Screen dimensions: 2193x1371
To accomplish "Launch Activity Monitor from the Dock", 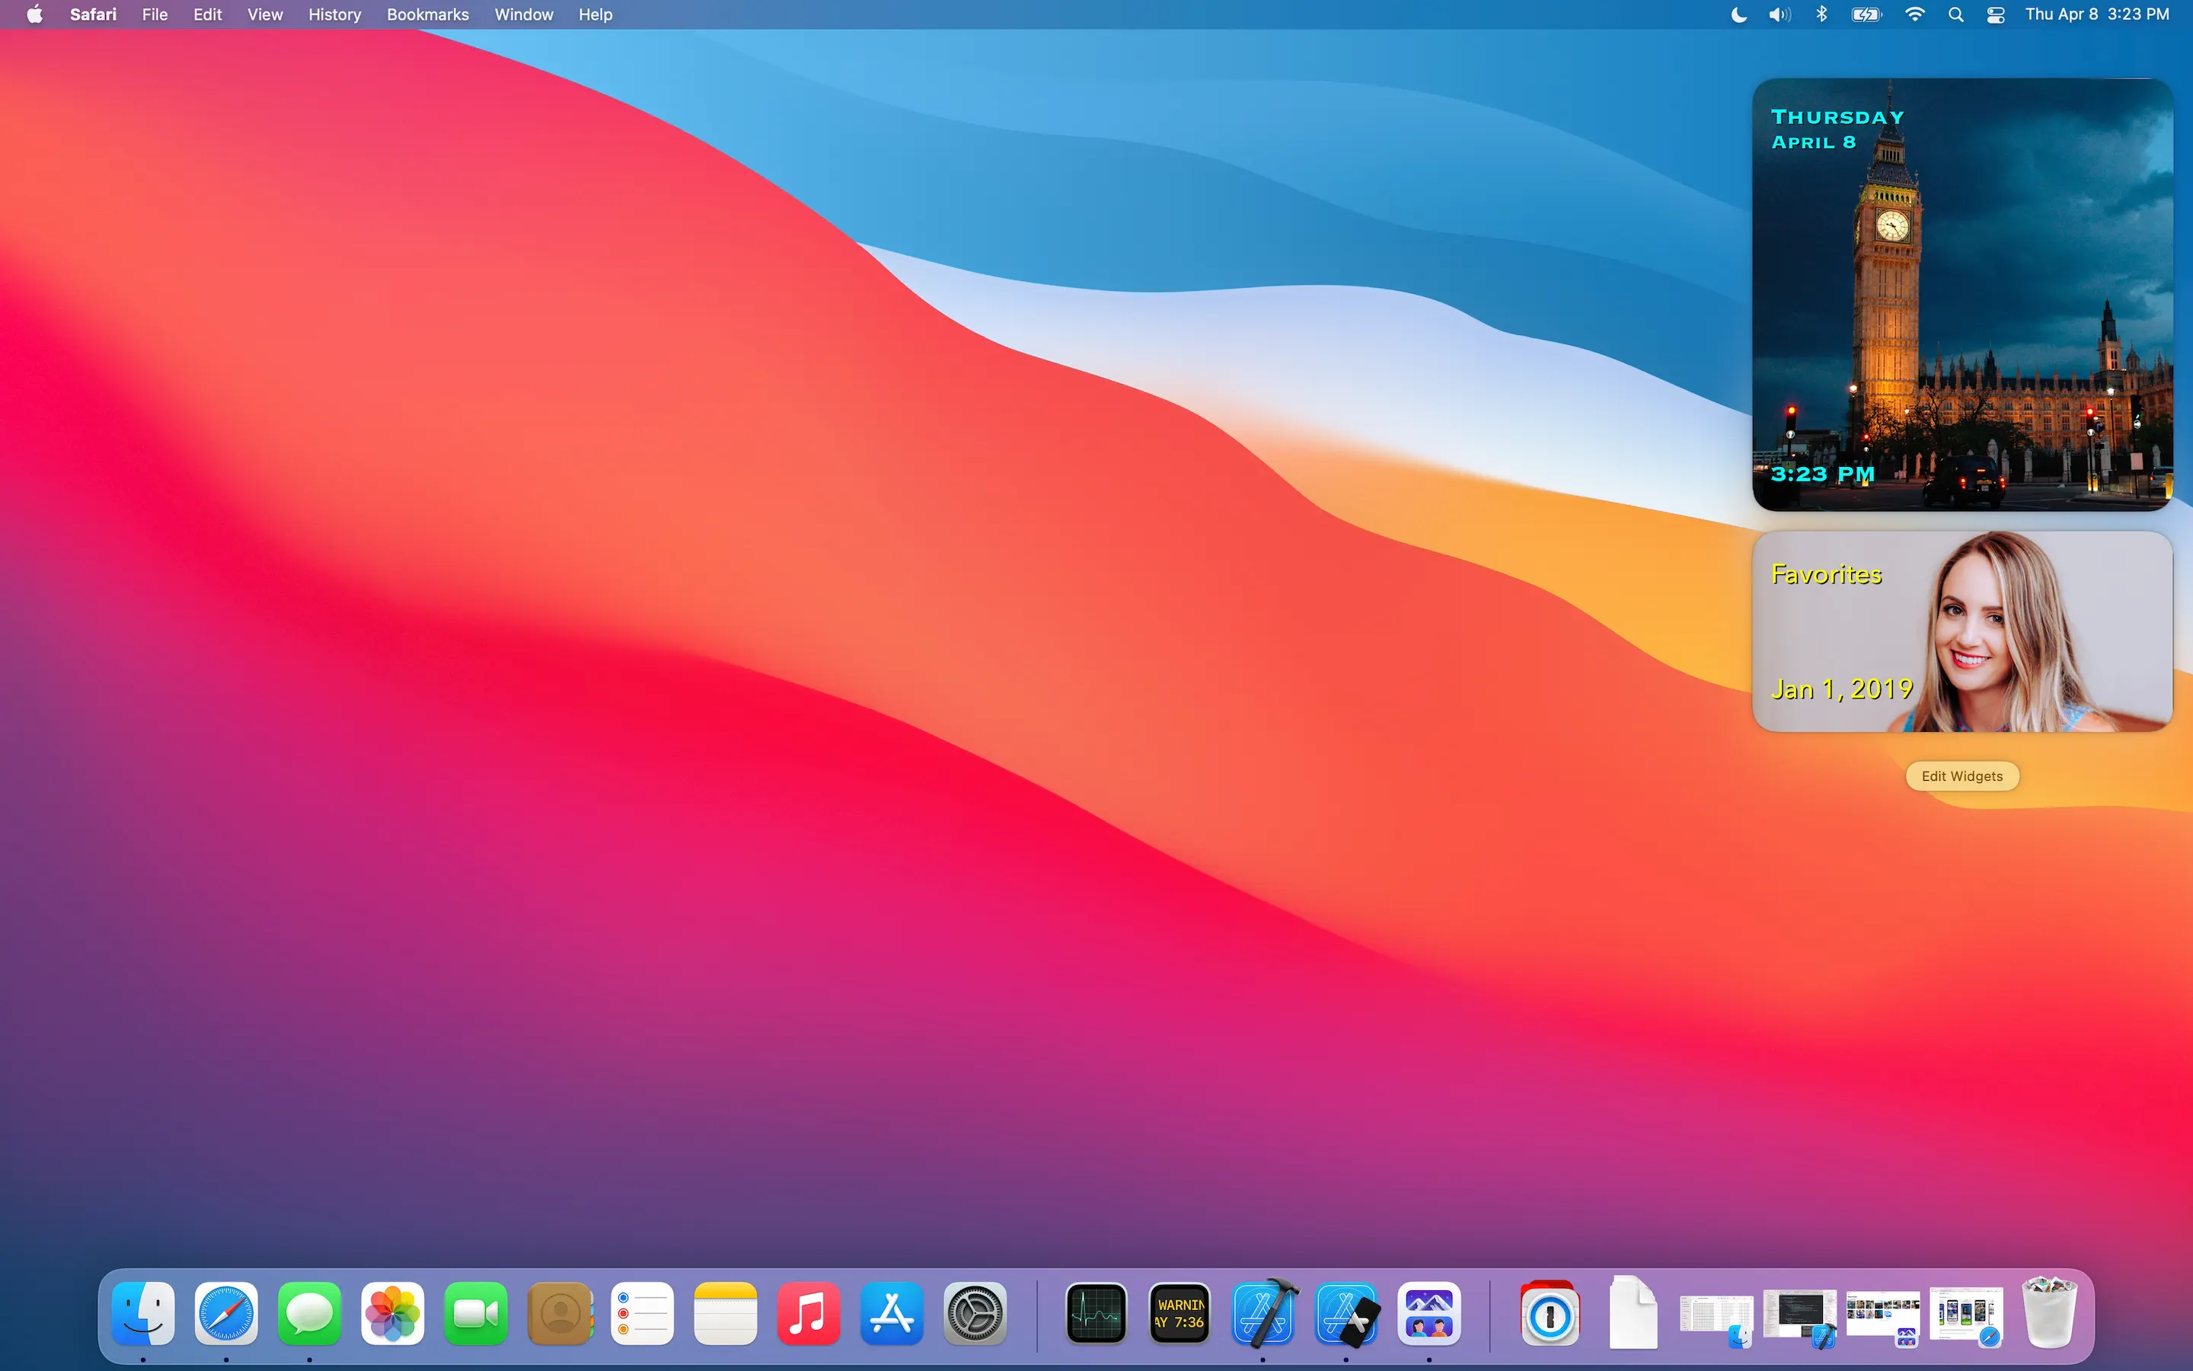I will point(1096,1313).
